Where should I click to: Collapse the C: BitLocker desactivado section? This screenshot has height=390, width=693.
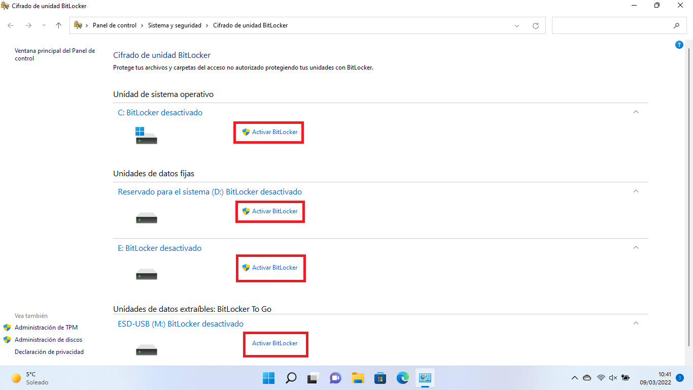coord(636,112)
